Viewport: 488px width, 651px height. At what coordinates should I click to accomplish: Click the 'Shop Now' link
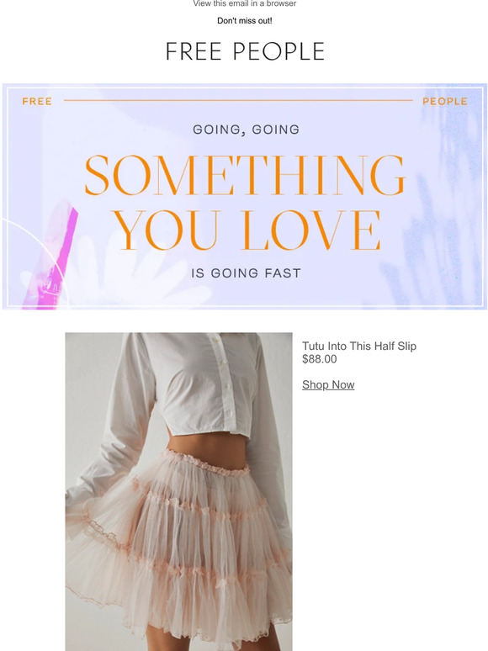(328, 385)
